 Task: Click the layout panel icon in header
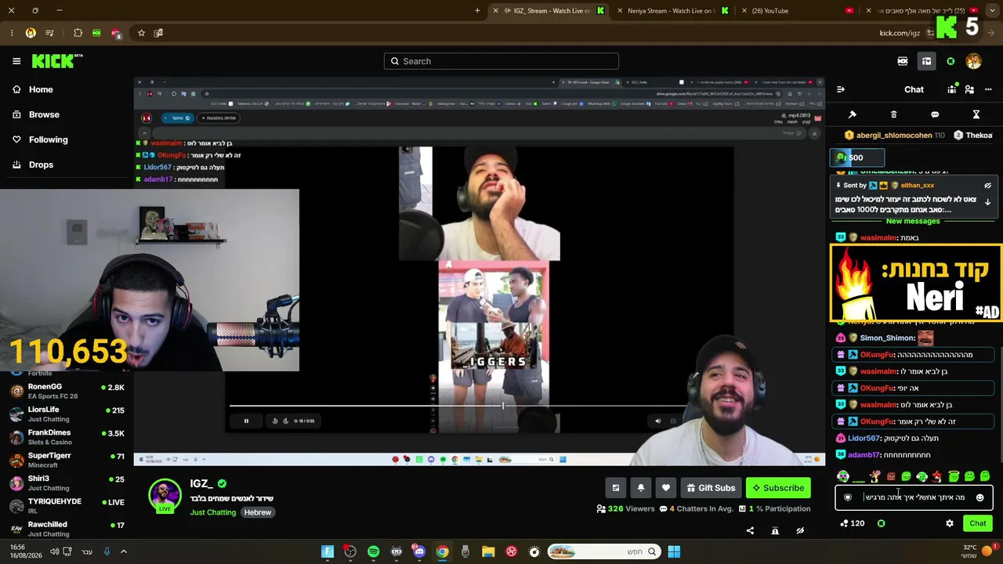tap(926, 61)
